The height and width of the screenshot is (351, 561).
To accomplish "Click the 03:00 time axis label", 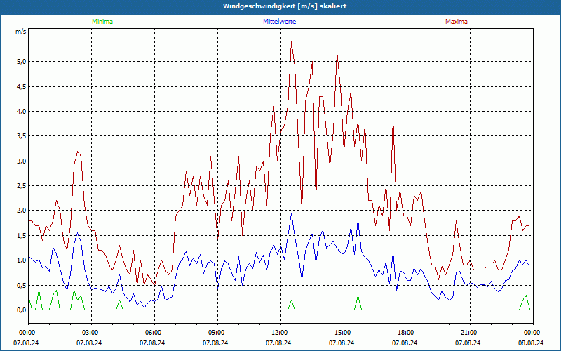I will point(91,333).
